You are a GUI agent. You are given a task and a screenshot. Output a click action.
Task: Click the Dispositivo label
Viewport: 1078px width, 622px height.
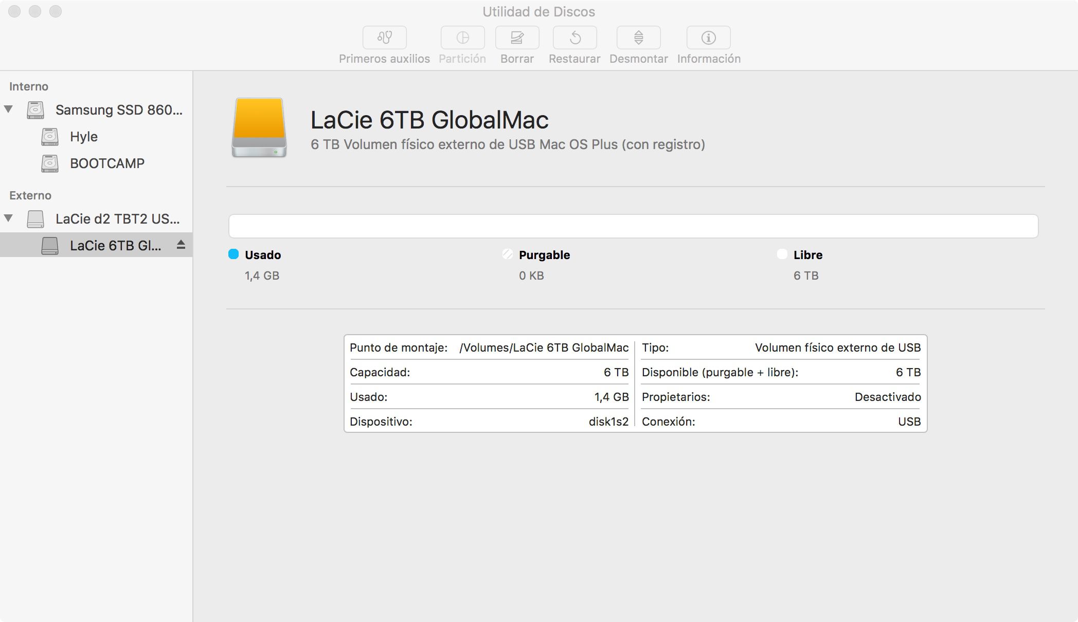(381, 422)
